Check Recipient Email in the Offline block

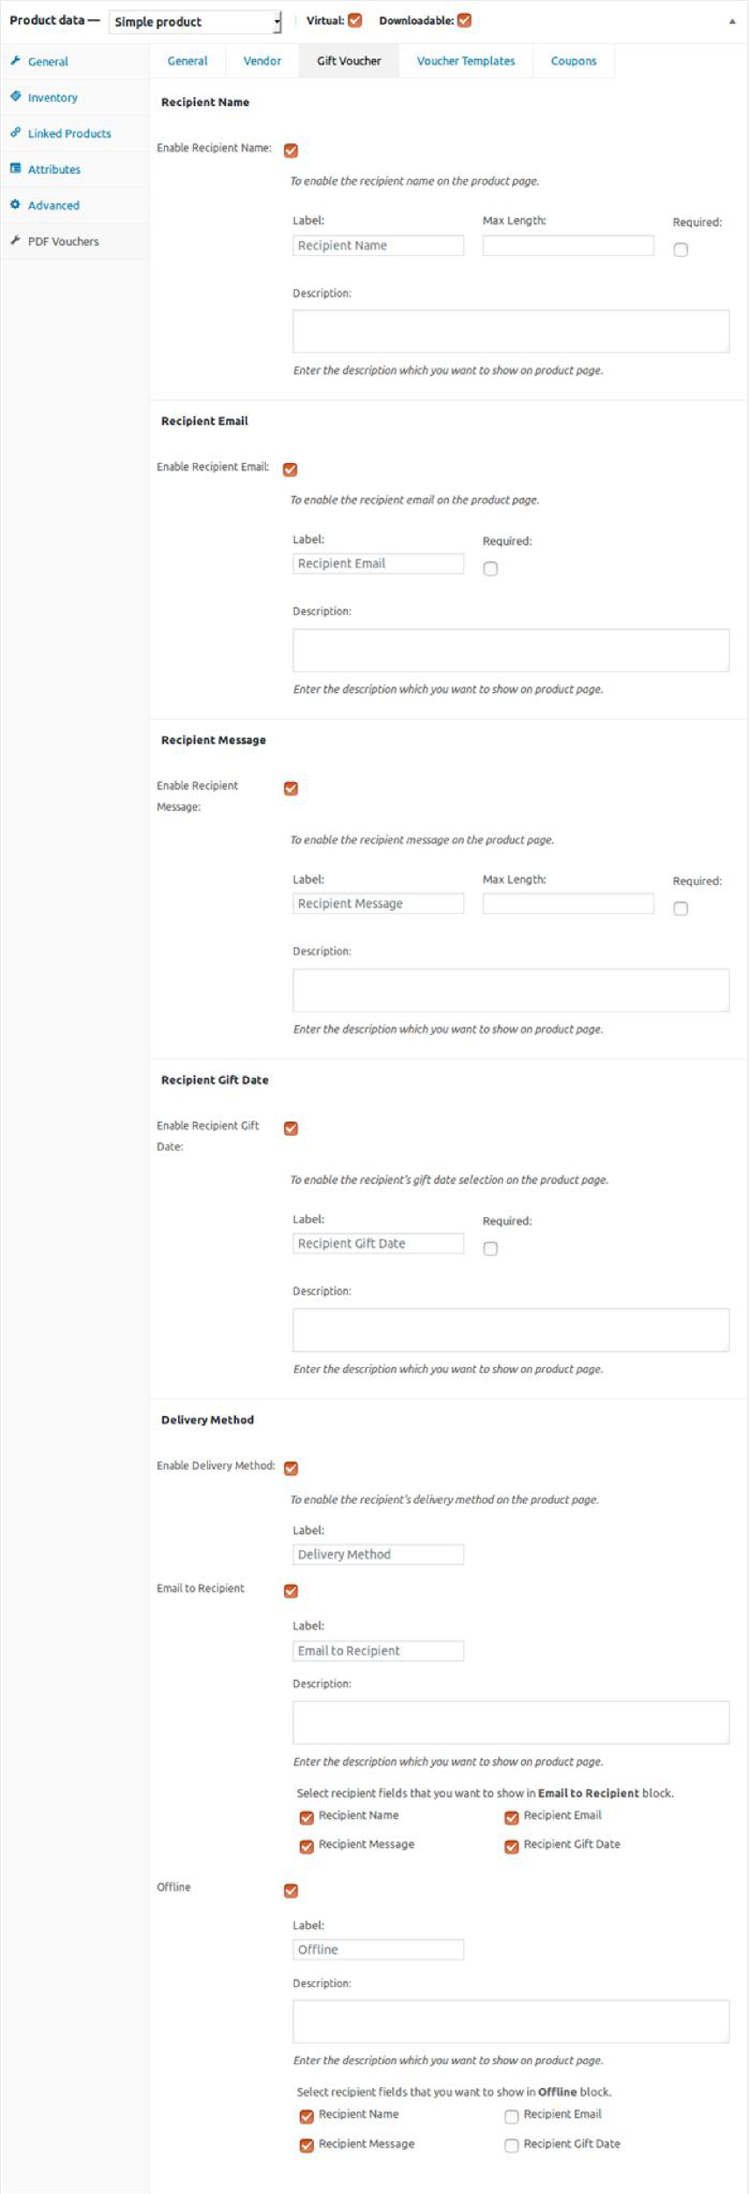pyautogui.click(x=511, y=2116)
